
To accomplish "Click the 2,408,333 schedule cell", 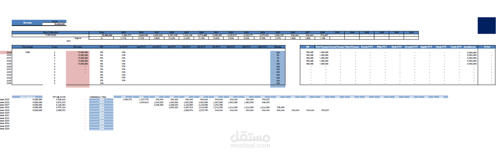I will pyautogui.click(x=173, y=105).
